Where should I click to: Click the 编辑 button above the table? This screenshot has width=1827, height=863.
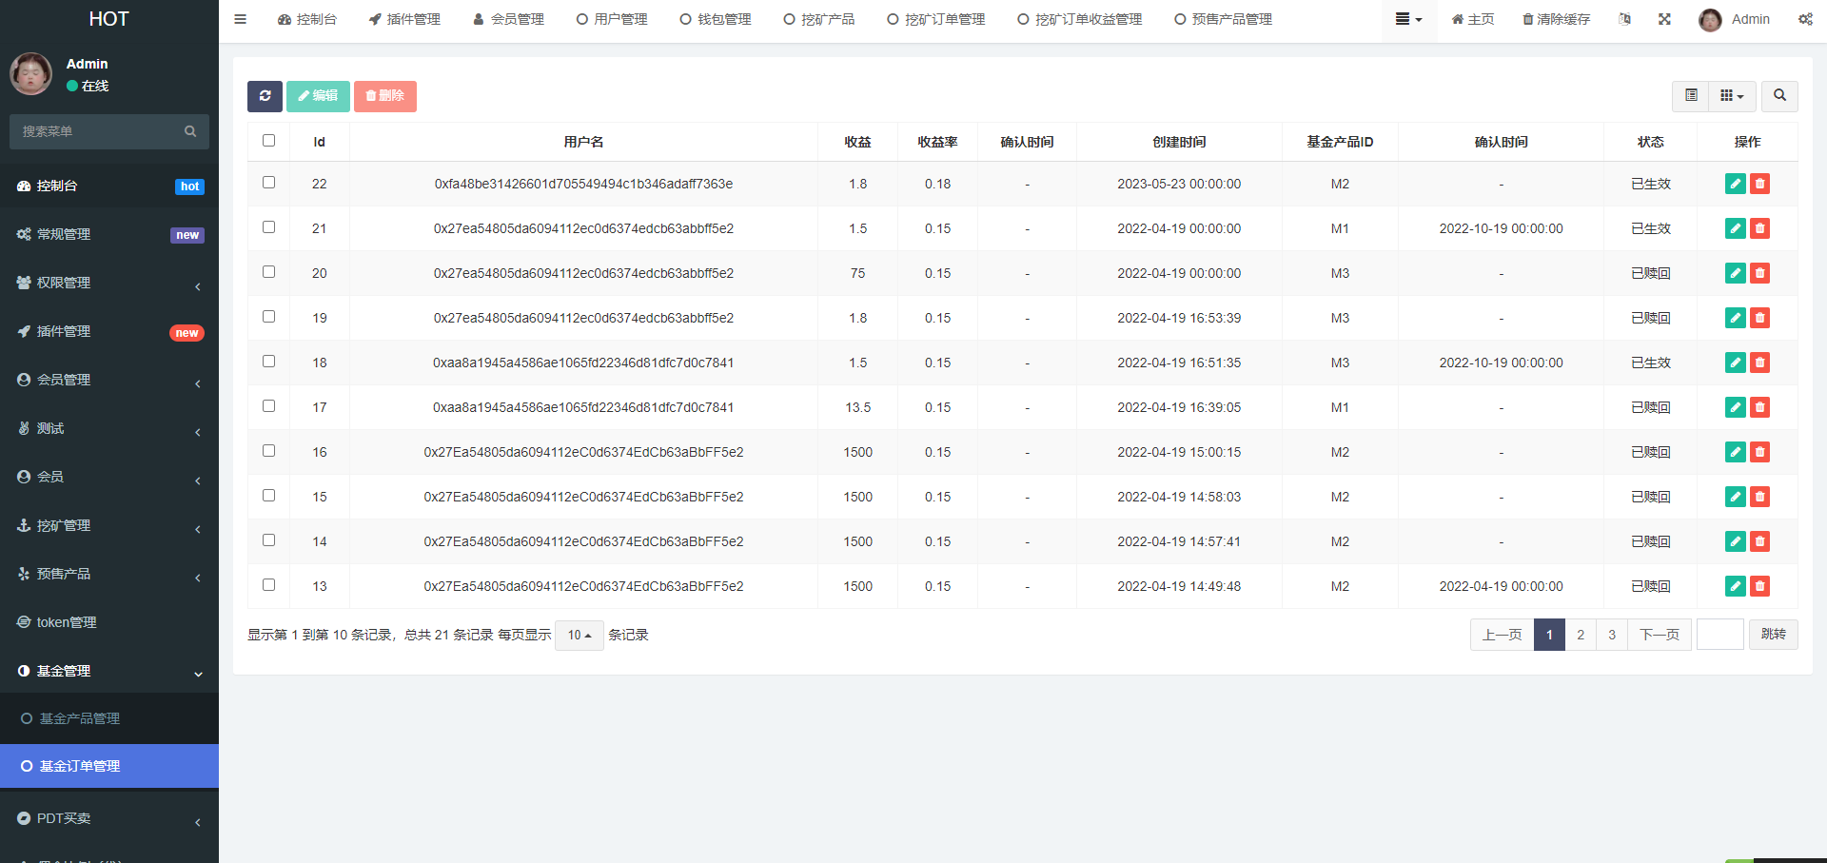(x=318, y=96)
